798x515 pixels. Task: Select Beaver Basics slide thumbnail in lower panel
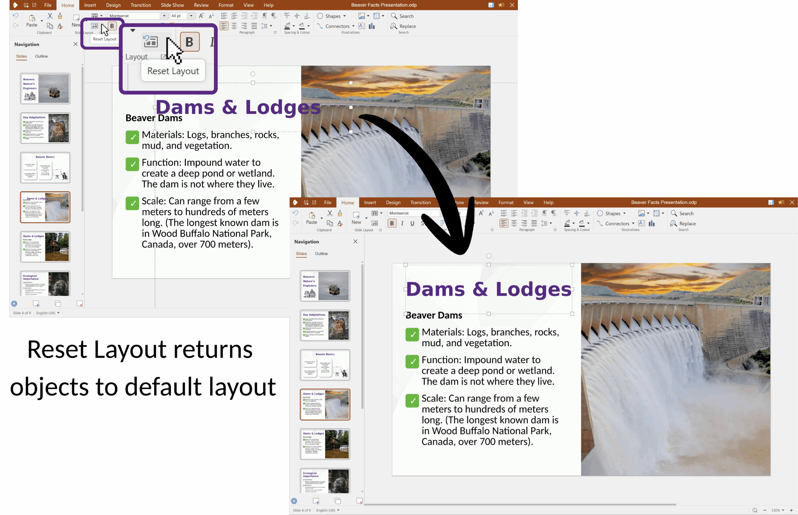[x=324, y=365]
